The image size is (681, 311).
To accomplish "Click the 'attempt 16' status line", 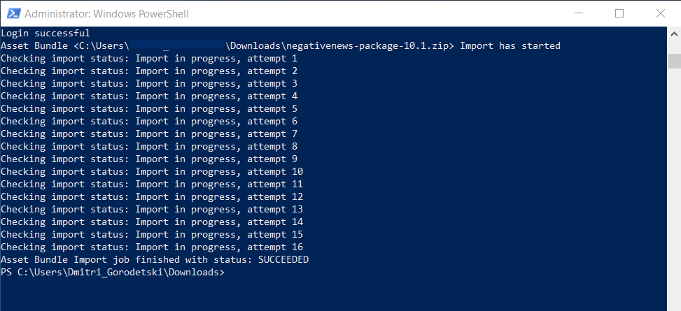I will tap(152, 247).
